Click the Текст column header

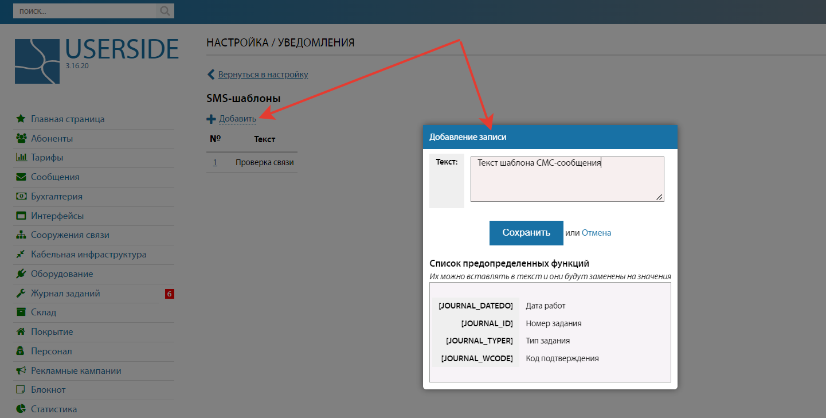(265, 139)
